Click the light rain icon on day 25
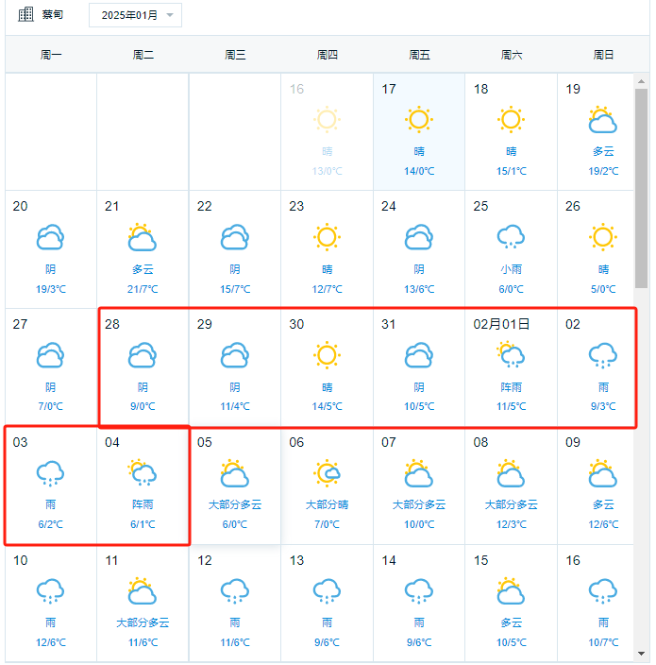 click(x=511, y=237)
